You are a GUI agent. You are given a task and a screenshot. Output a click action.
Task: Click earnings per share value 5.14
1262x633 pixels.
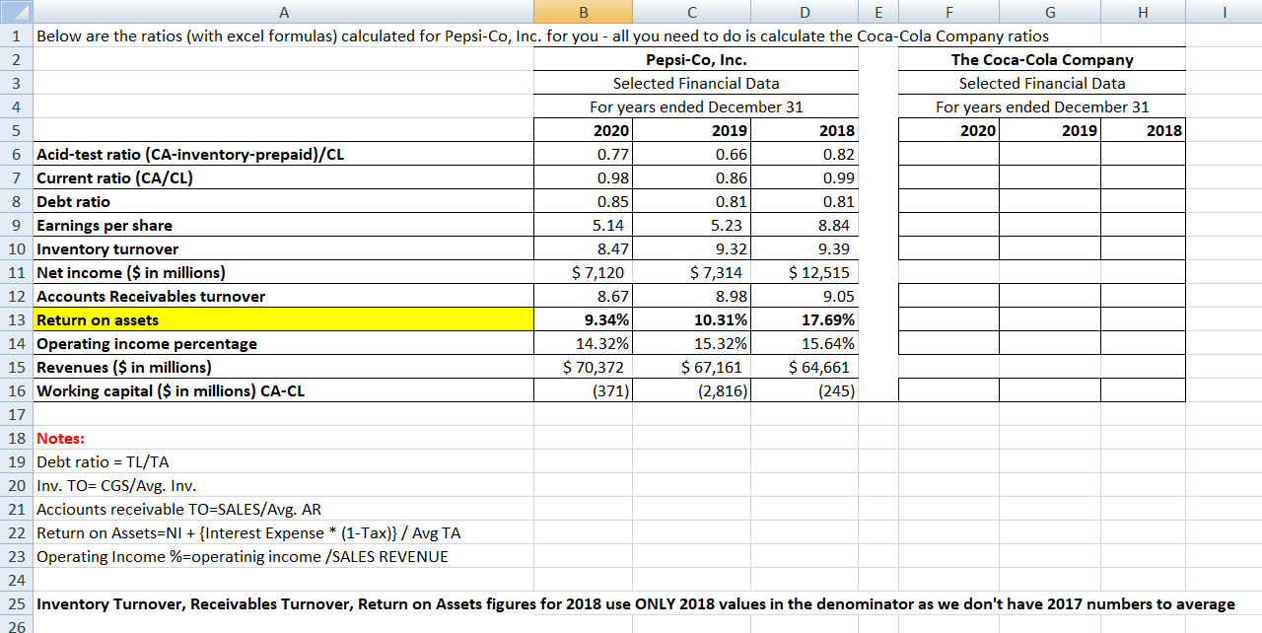point(583,225)
